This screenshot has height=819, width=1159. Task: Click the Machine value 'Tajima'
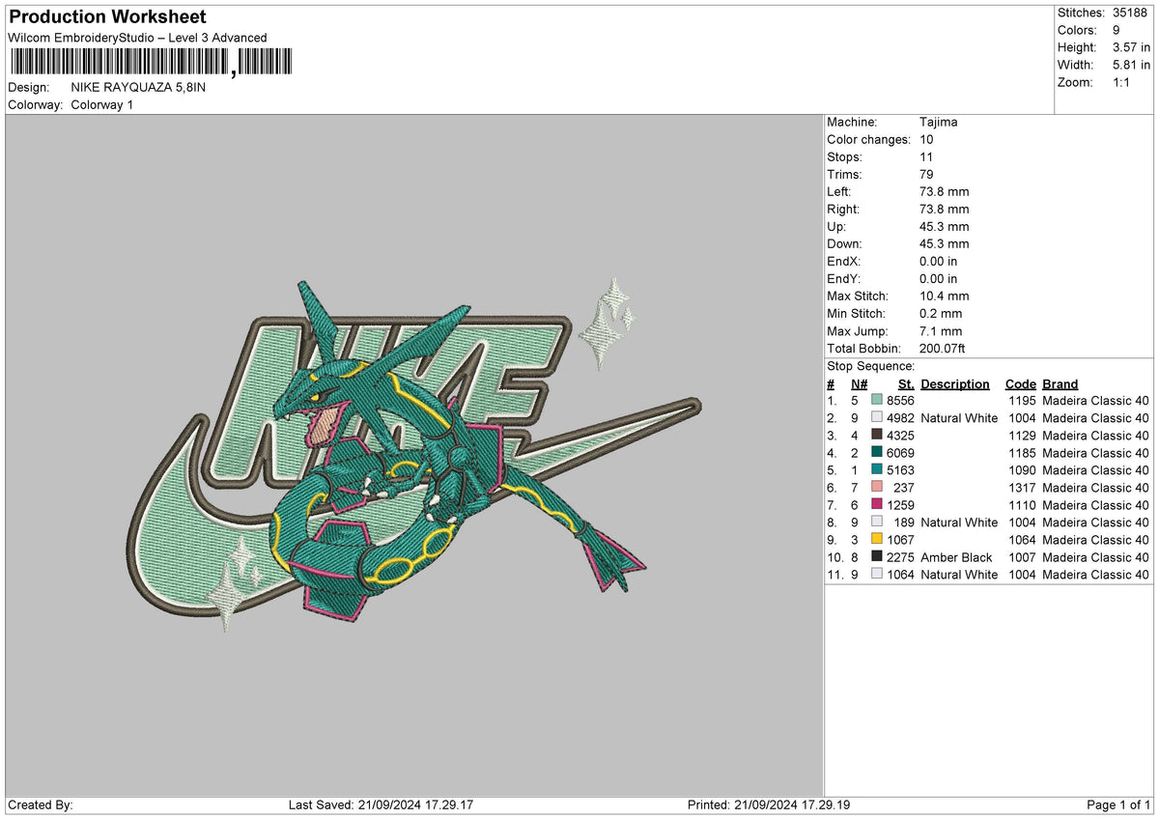[x=939, y=123]
